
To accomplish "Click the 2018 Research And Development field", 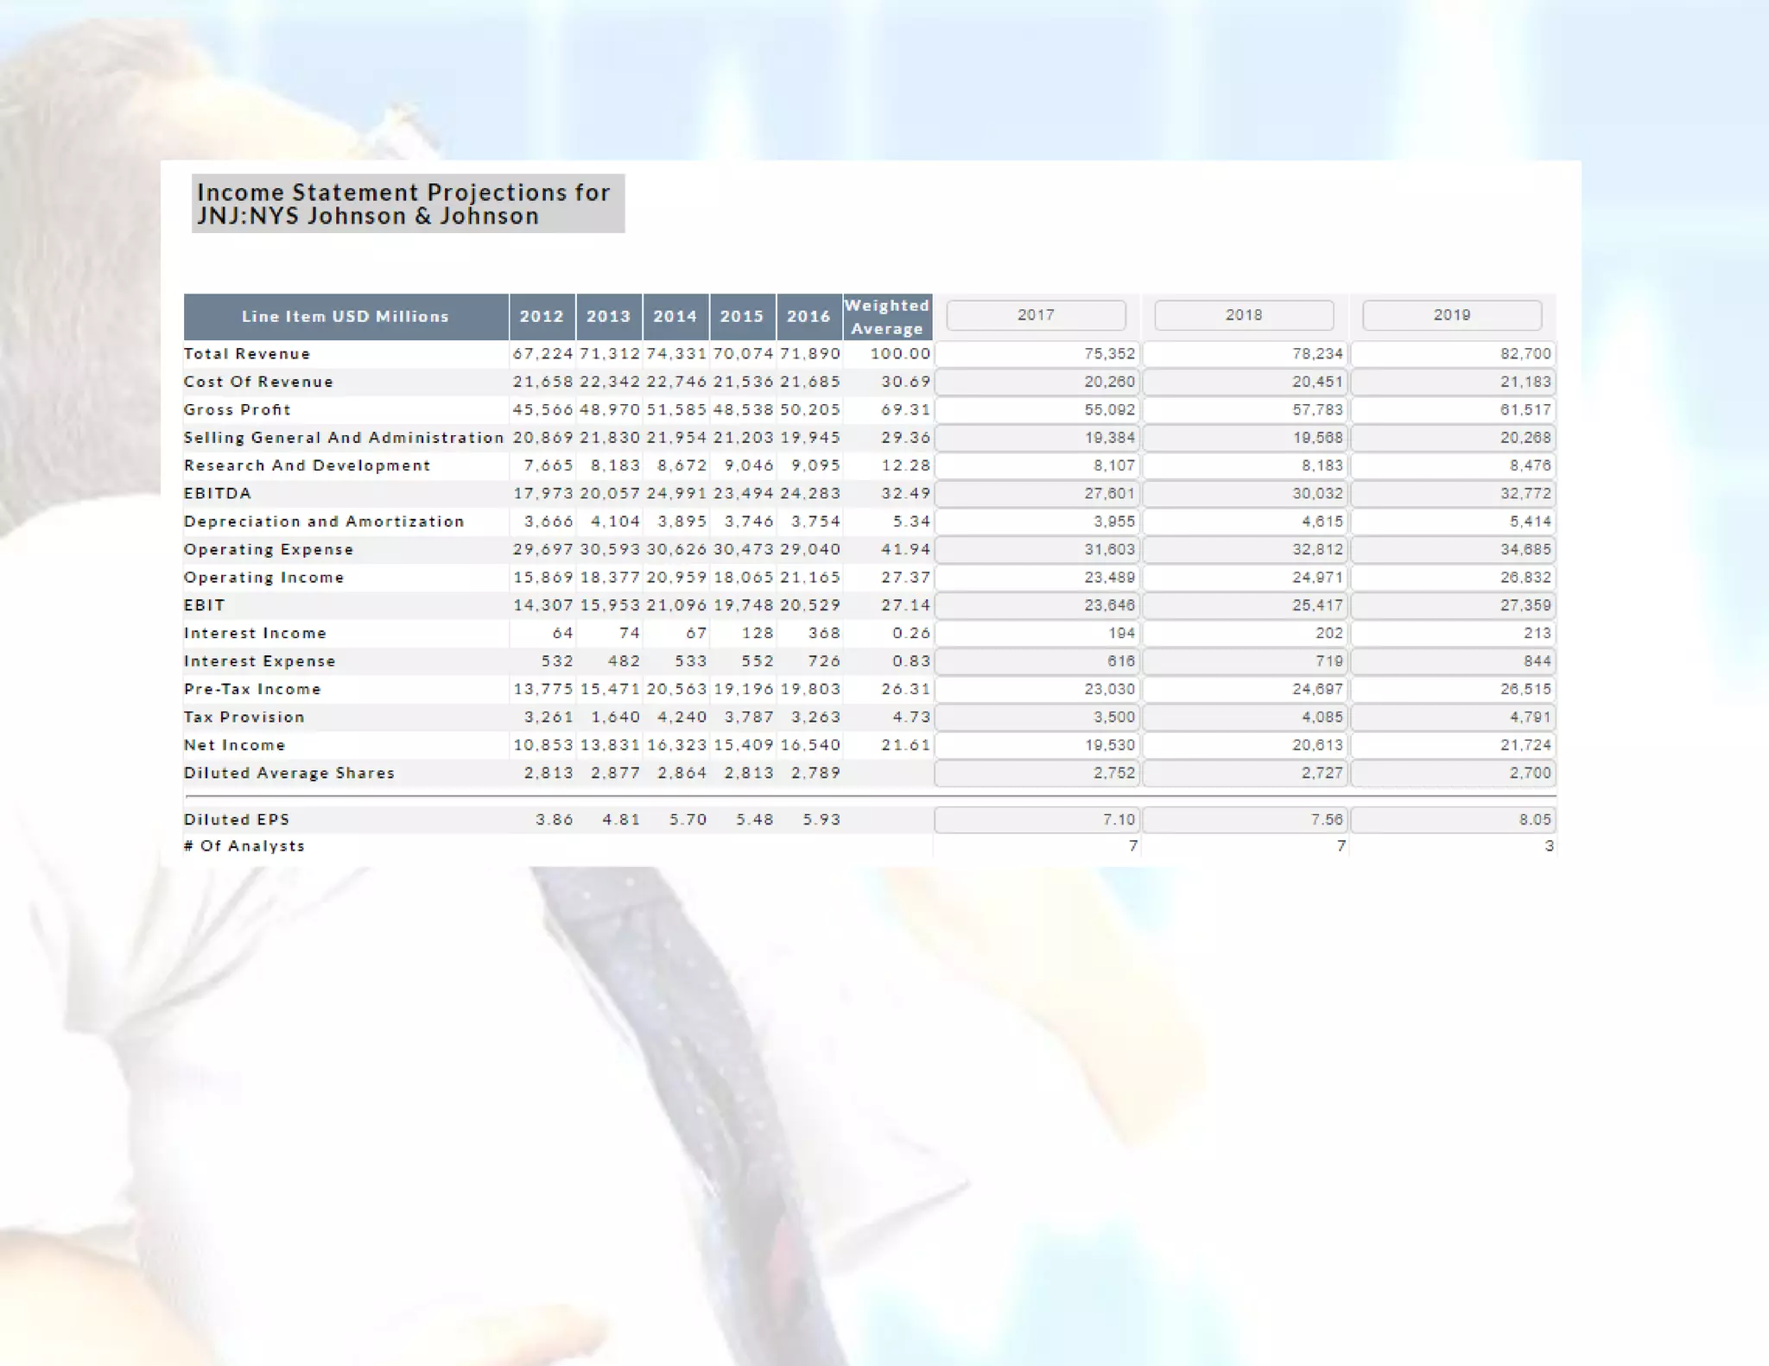I will 1245,465.
